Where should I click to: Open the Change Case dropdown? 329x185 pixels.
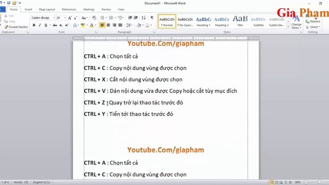point(84,18)
